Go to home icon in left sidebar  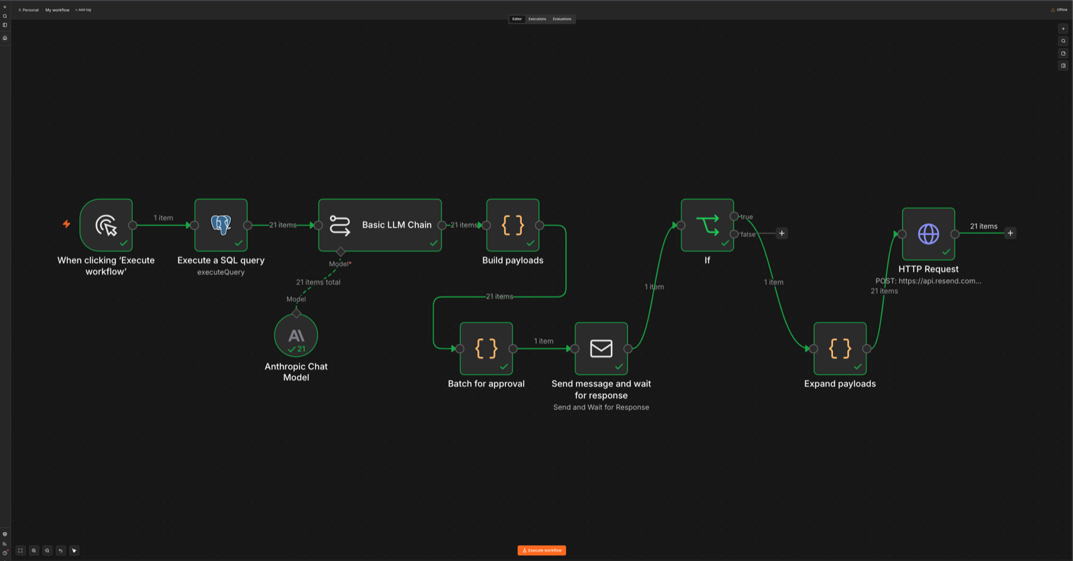click(x=5, y=38)
